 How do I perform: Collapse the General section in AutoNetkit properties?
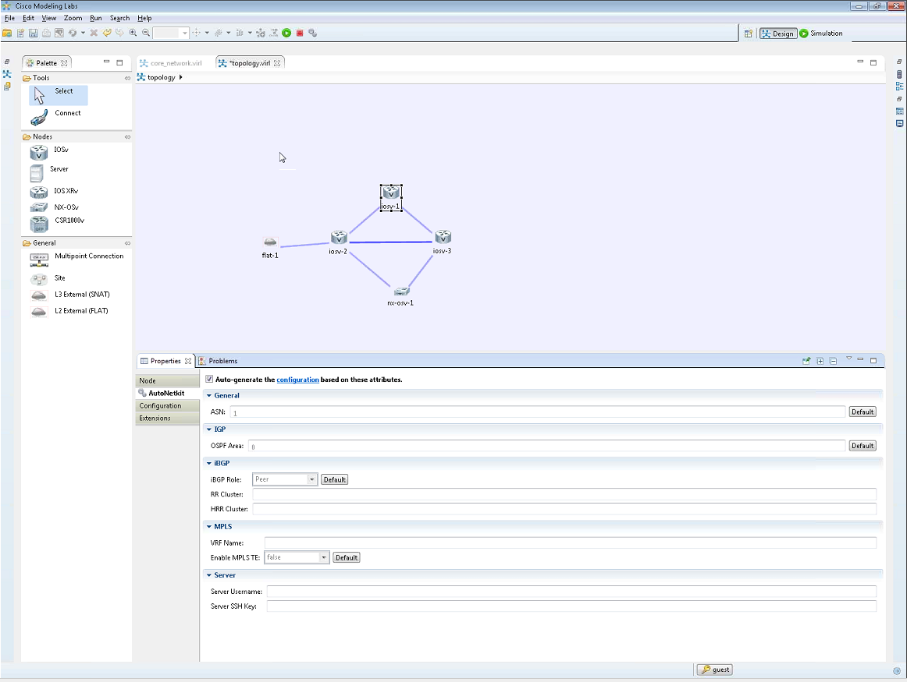(x=209, y=396)
